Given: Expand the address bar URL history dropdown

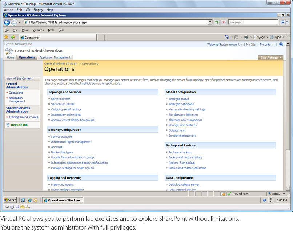Looking at the screenshot, I should coord(210,22).
